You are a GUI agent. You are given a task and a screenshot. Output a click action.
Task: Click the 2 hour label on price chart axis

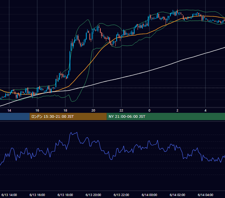[x=177, y=111]
